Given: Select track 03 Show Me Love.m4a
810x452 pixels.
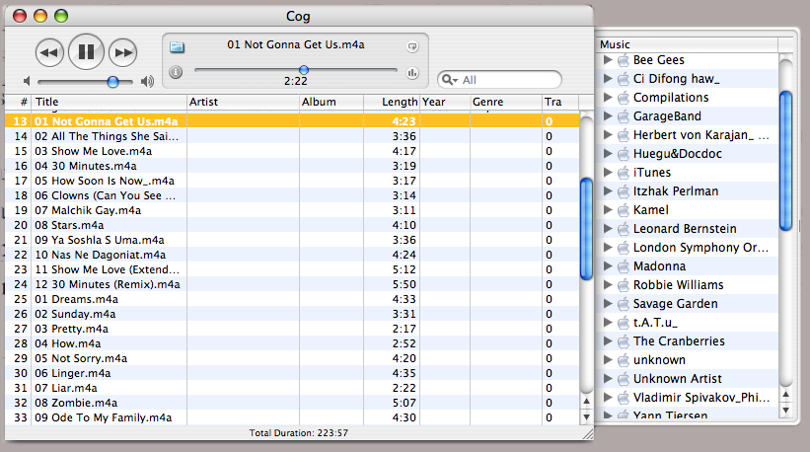Looking at the screenshot, I should pos(292,151).
